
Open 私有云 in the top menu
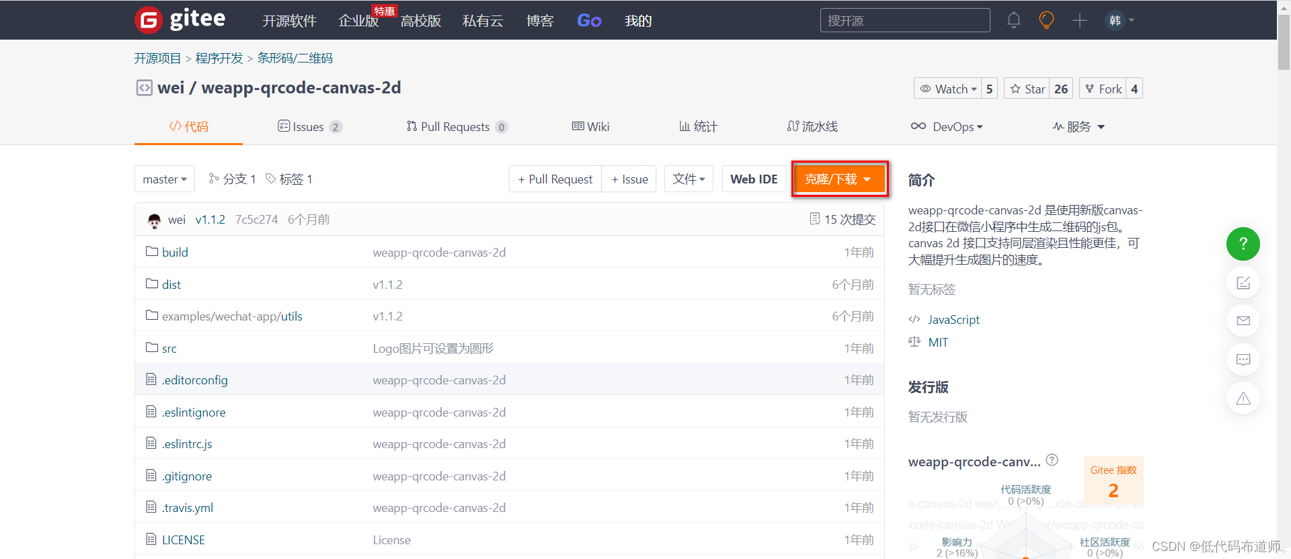(483, 21)
